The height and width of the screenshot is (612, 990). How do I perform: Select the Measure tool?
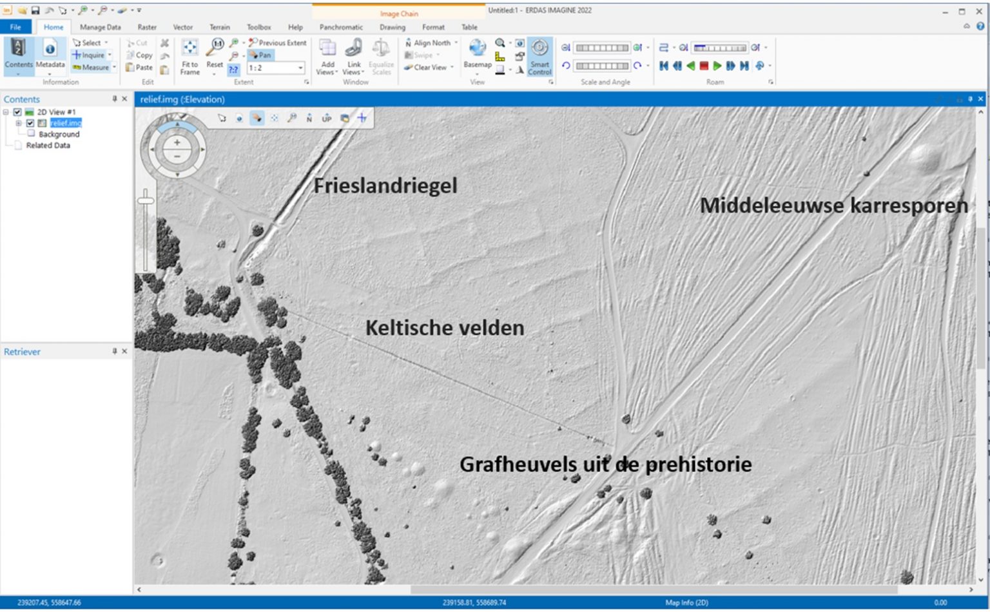(91, 68)
